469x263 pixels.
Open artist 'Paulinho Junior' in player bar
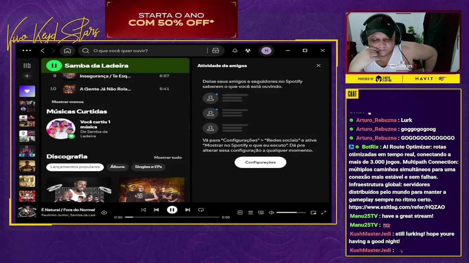point(55,215)
